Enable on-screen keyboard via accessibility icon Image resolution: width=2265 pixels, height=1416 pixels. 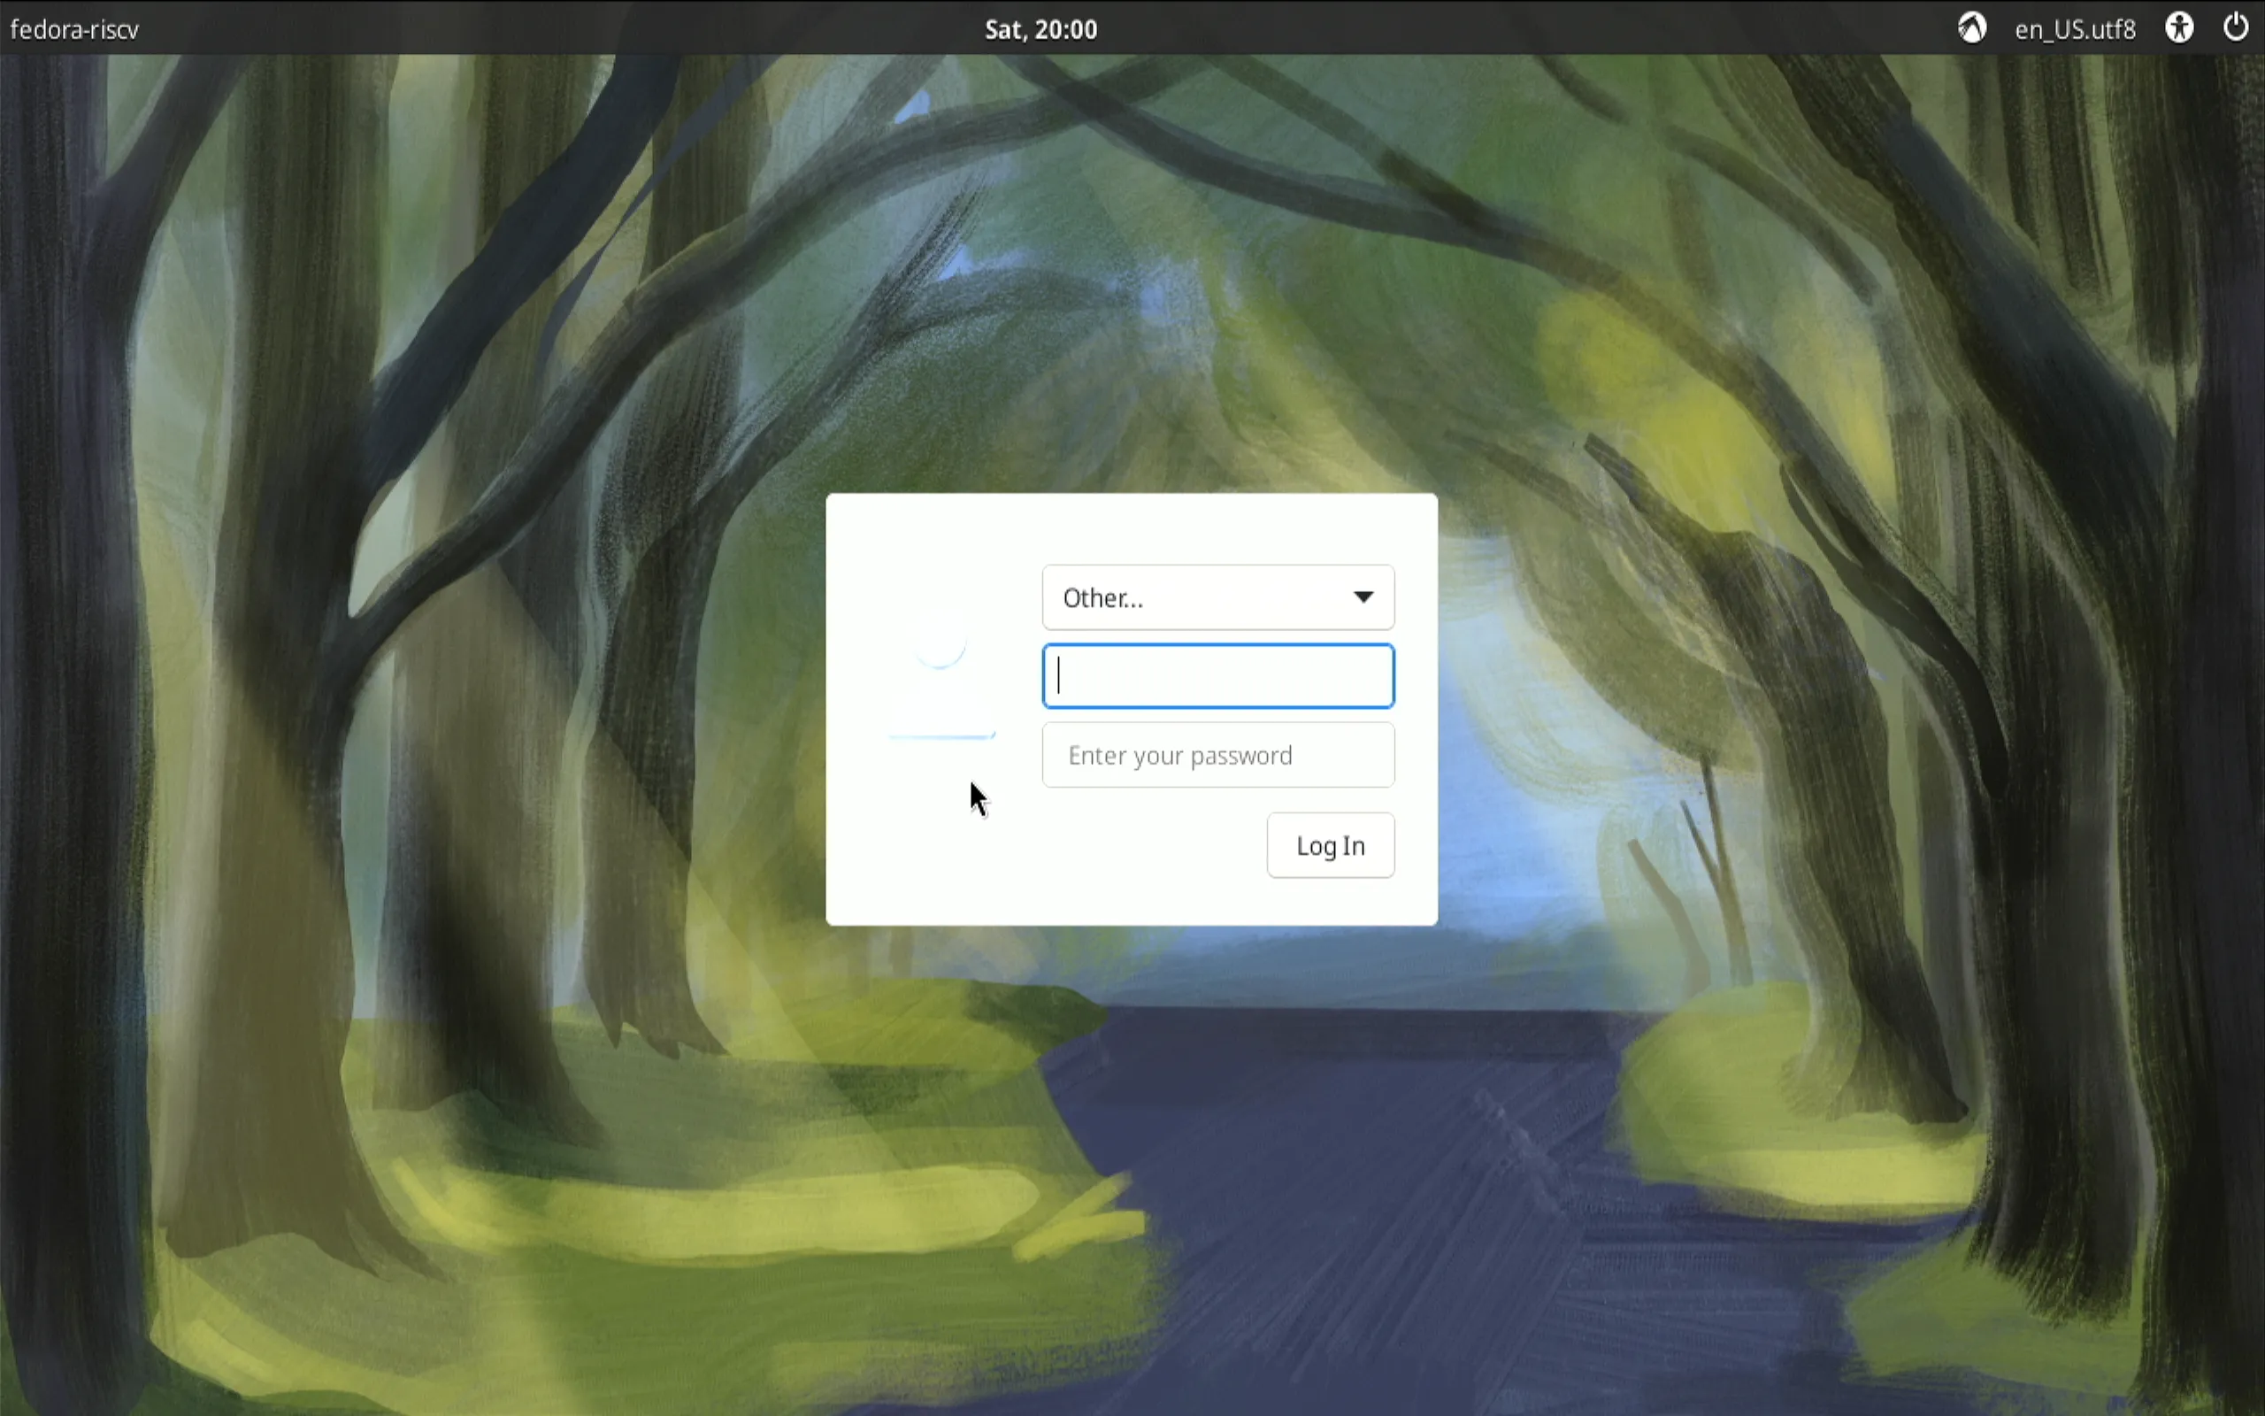pos(2178,28)
